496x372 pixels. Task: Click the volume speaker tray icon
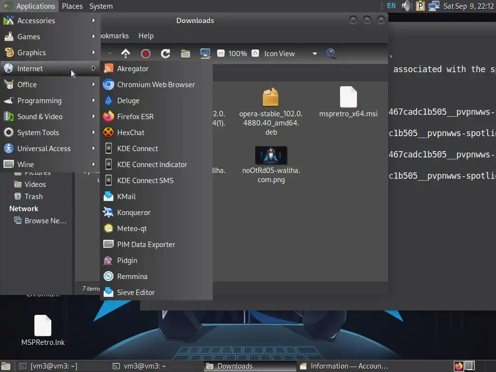406,6
